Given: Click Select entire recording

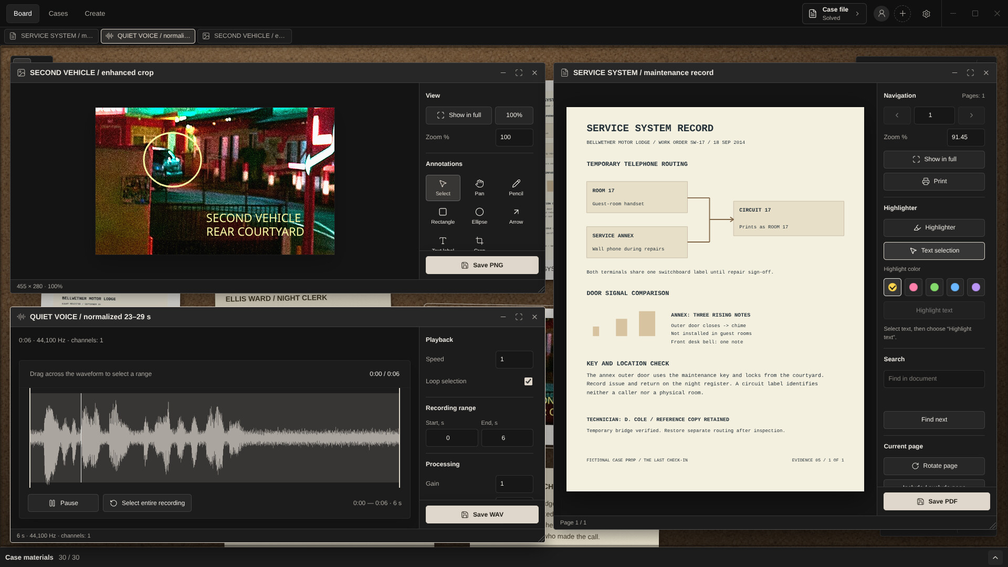Looking at the screenshot, I should [x=147, y=503].
